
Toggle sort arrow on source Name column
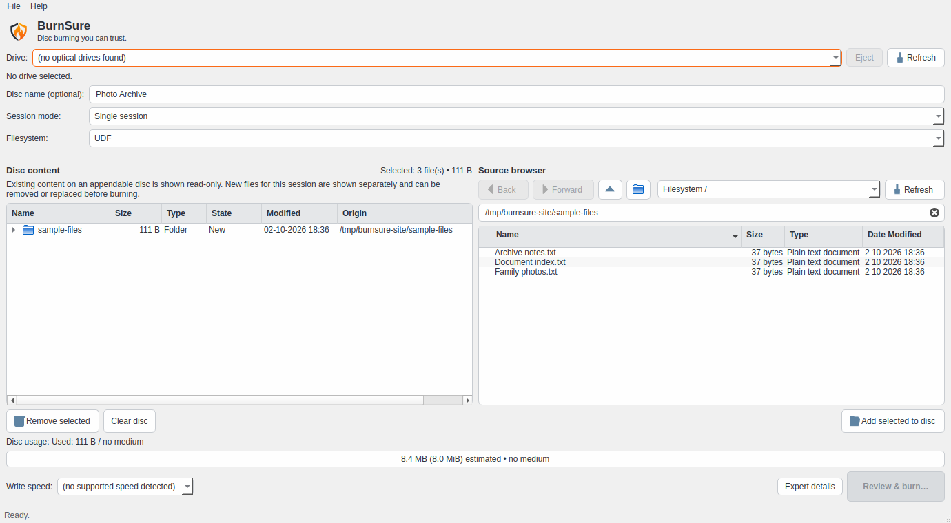coord(735,236)
